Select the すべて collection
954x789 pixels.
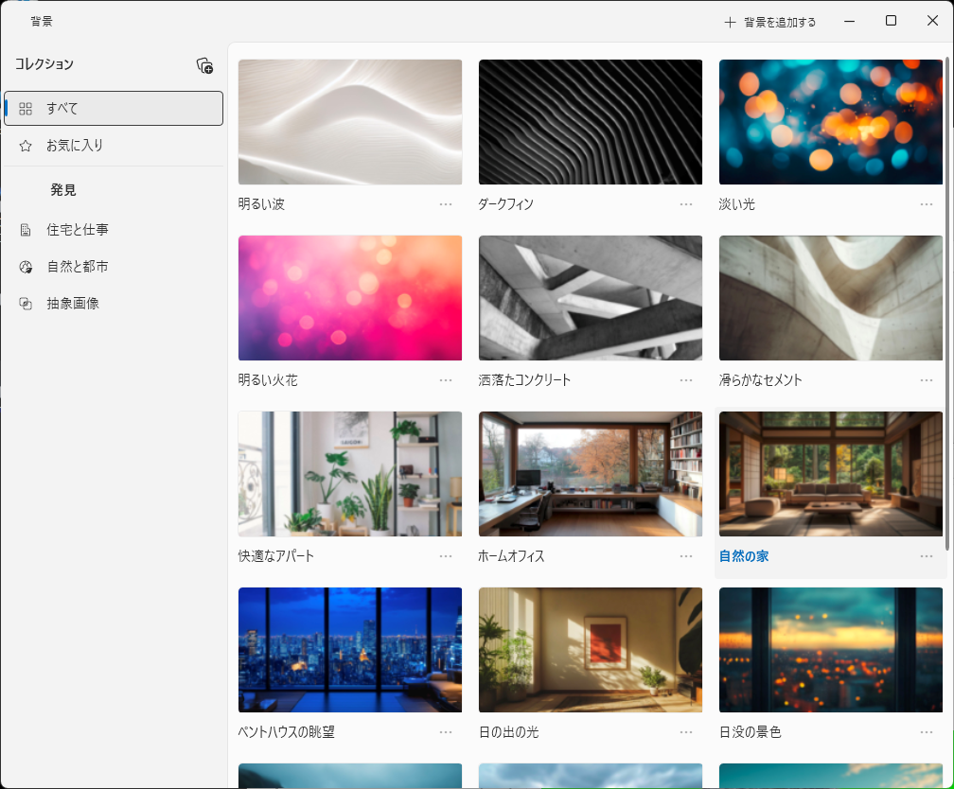click(114, 108)
